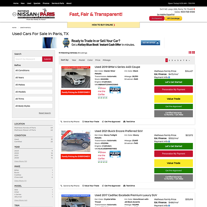Go to next results page arrow
Viewport: 207px width, 207px height.
[189, 60]
